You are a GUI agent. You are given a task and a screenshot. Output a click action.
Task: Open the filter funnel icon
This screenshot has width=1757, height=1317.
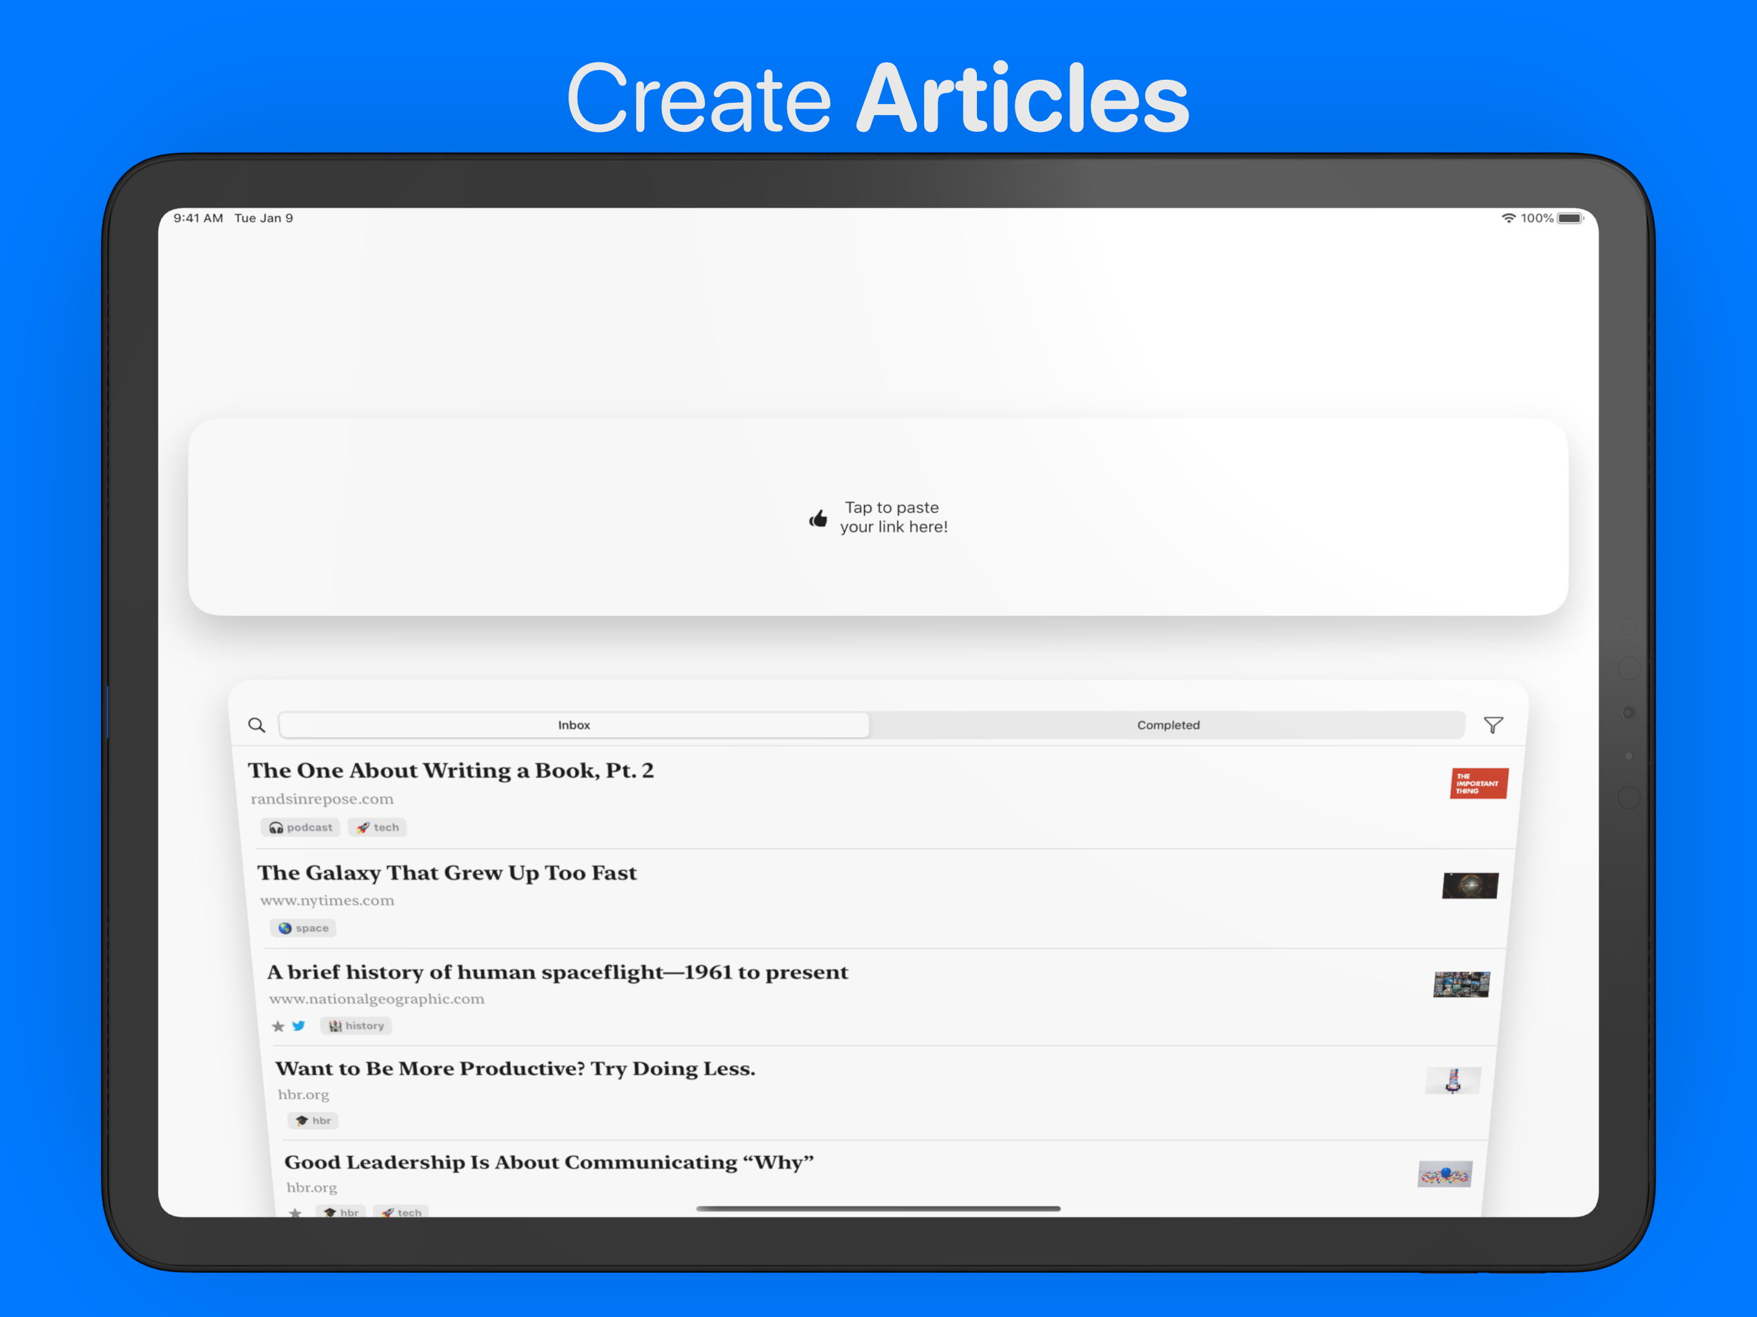[x=1493, y=725]
